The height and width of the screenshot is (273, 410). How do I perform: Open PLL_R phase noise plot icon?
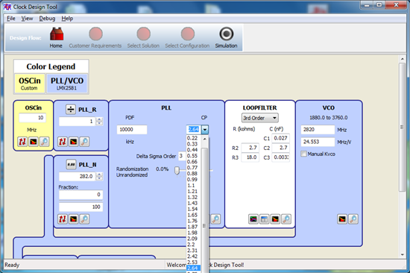point(74,142)
